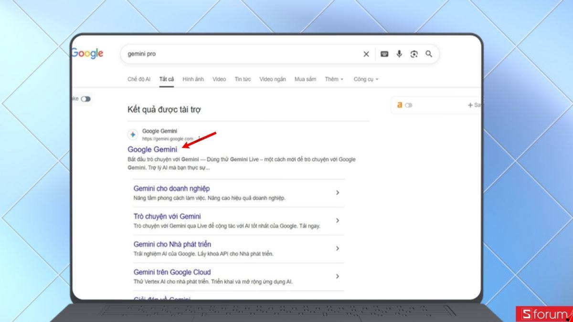Screen dimensions: 573x322
Task: Expand the Công cụ dropdown
Action: (366, 79)
